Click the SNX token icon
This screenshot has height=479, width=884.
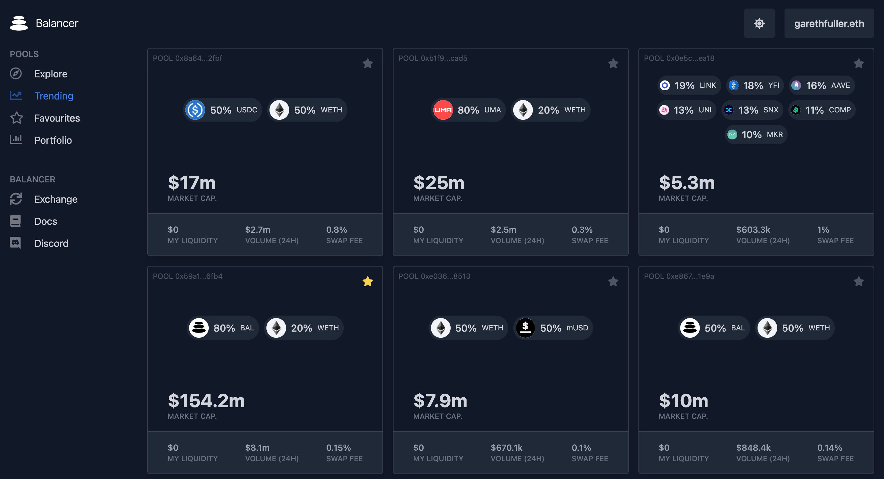[x=729, y=110]
